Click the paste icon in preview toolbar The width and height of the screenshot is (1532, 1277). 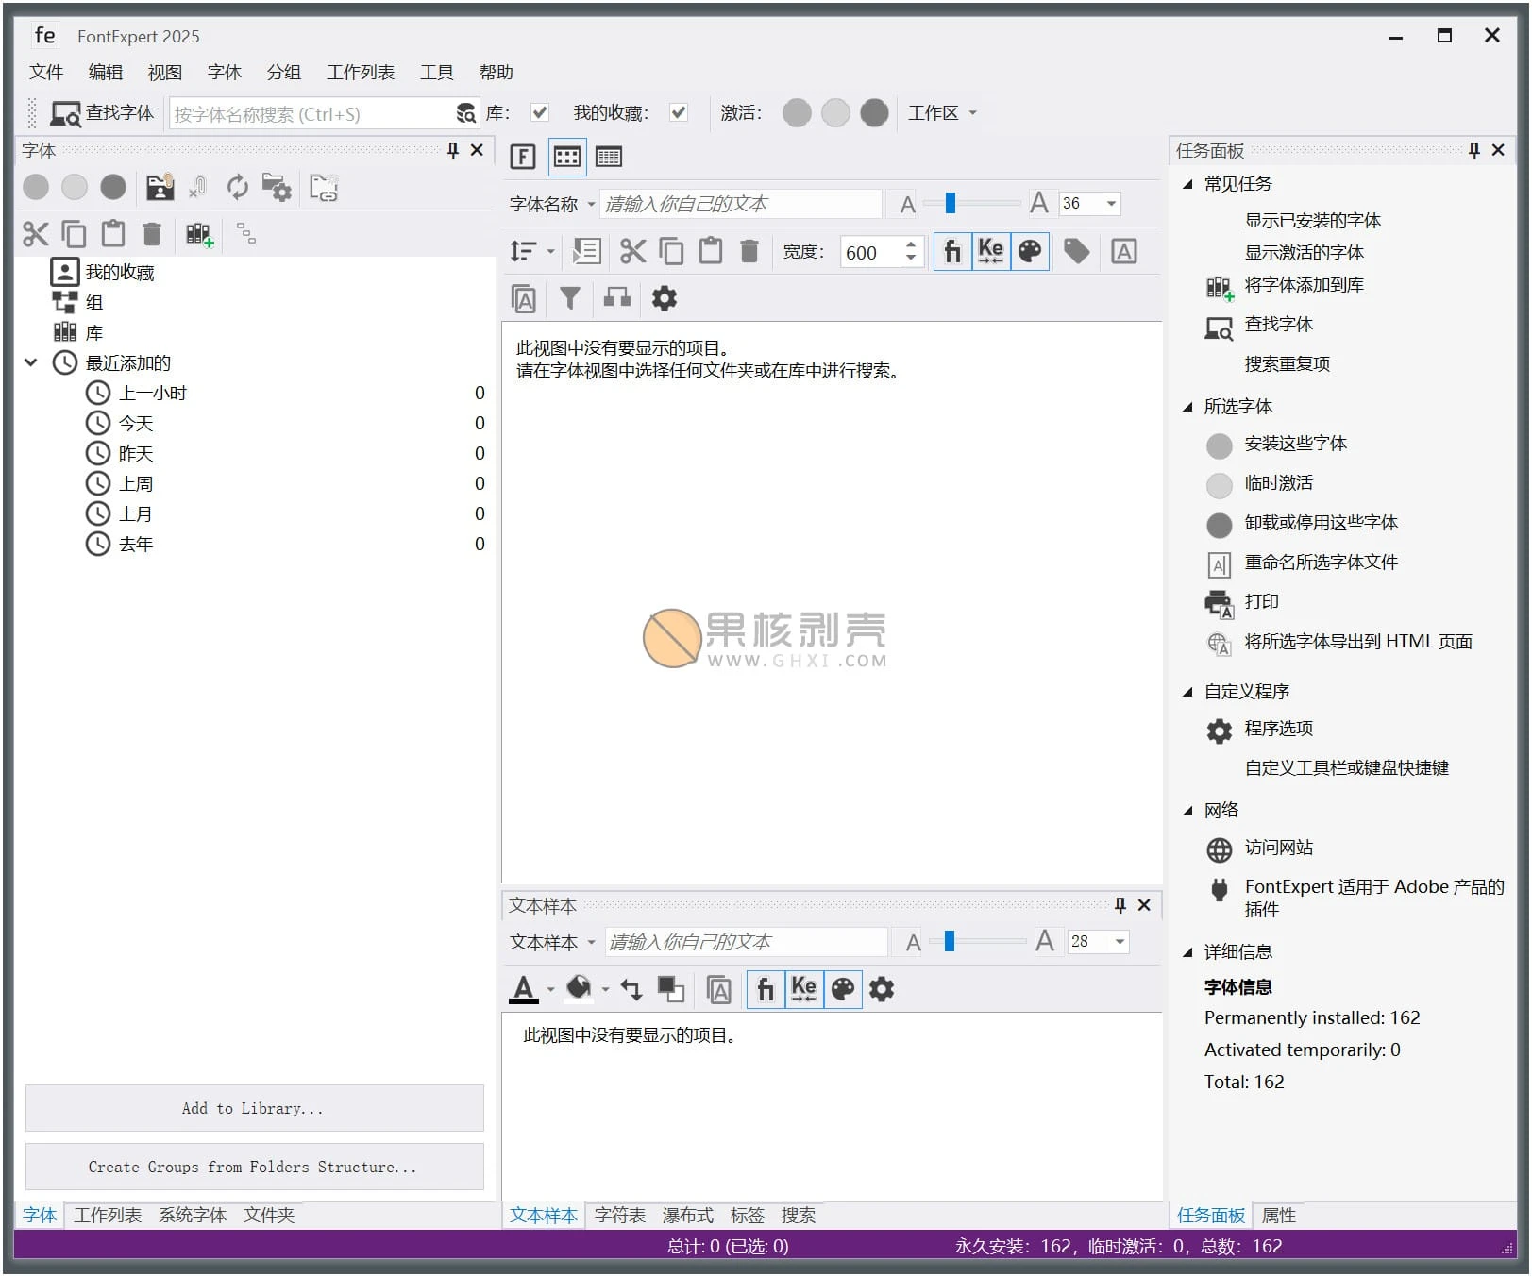tap(711, 251)
